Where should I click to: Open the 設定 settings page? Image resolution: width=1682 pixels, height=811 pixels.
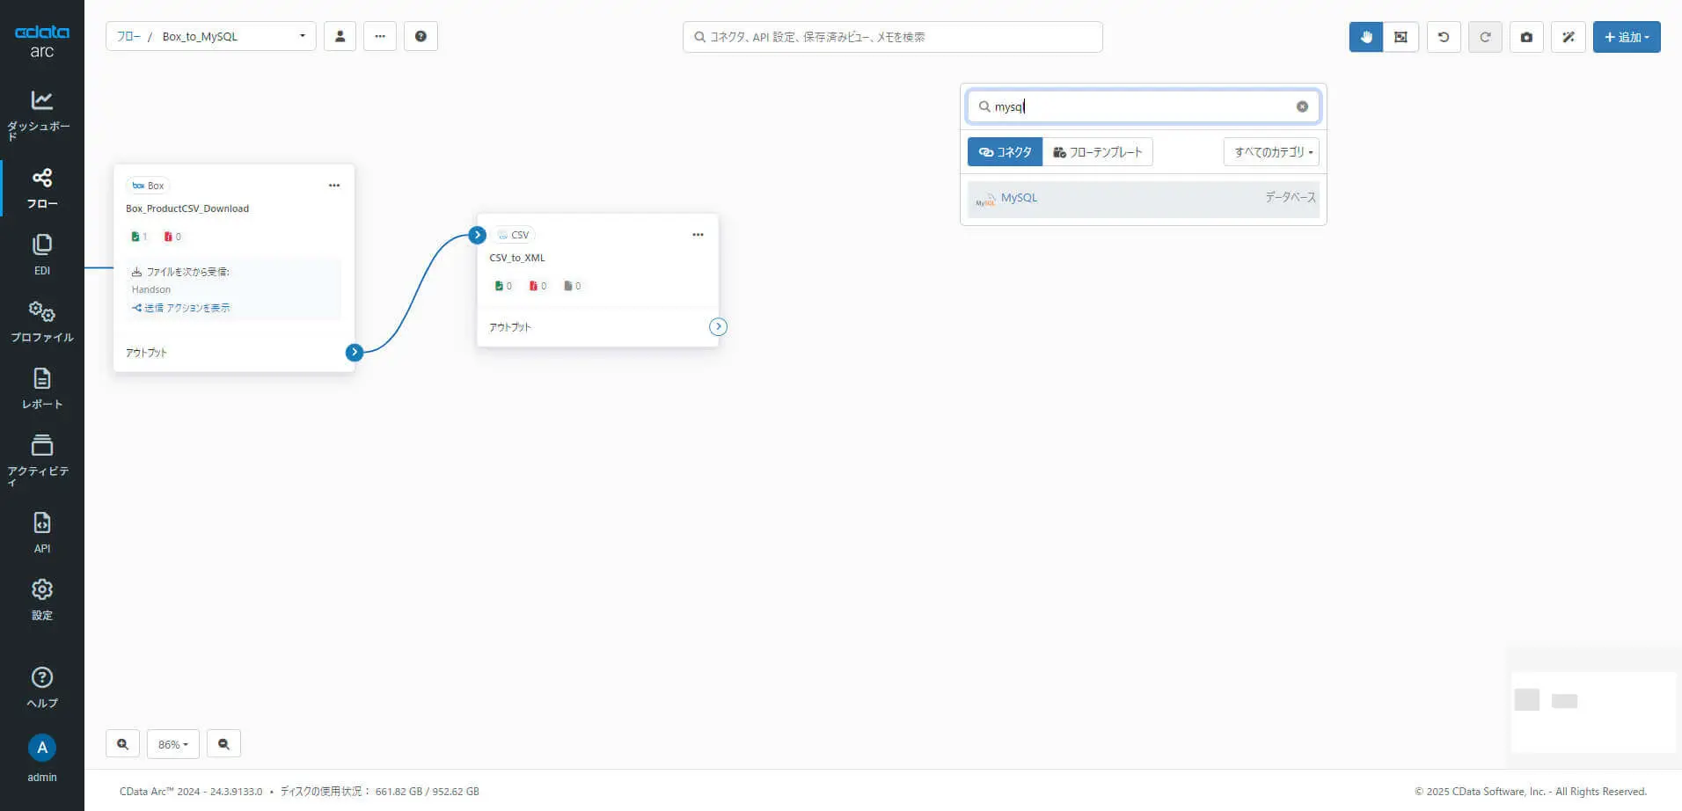tap(41, 599)
